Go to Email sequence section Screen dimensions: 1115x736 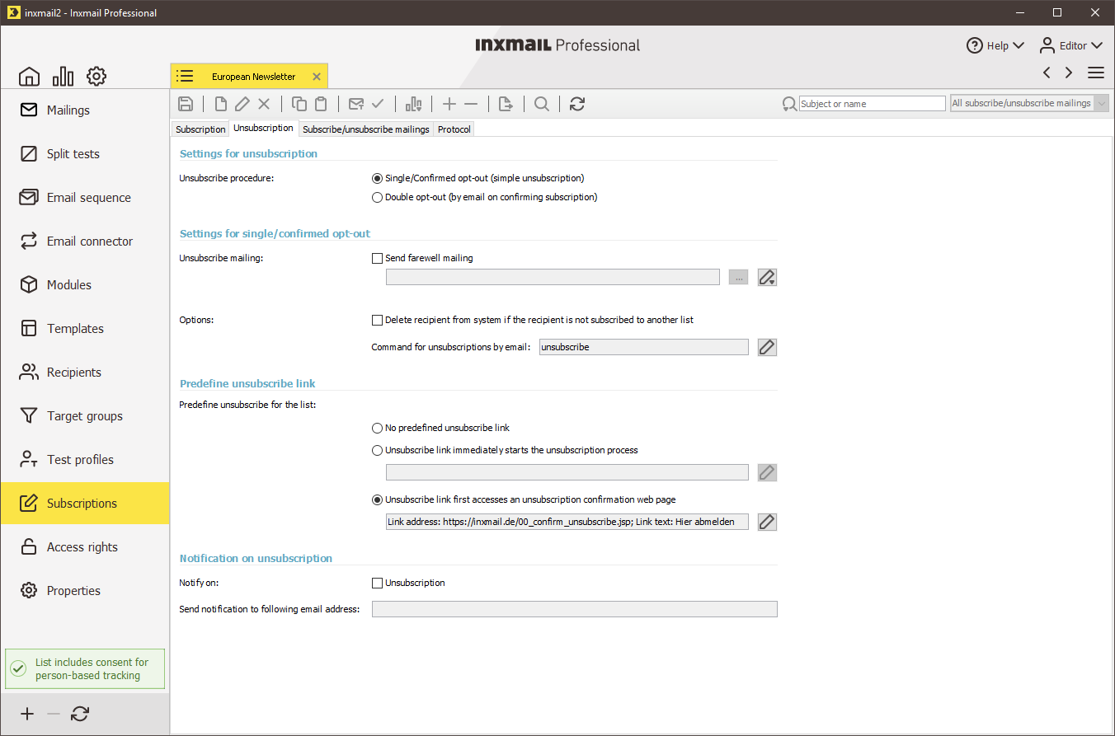(x=85, y=198)
